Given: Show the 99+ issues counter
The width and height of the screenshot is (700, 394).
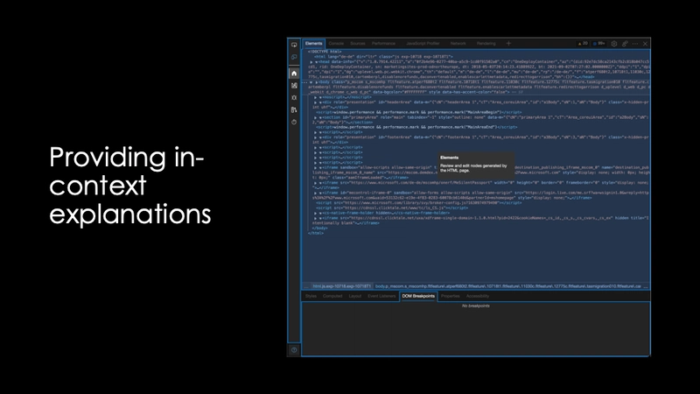Looking at the screenshot, I should click(599, 43).
